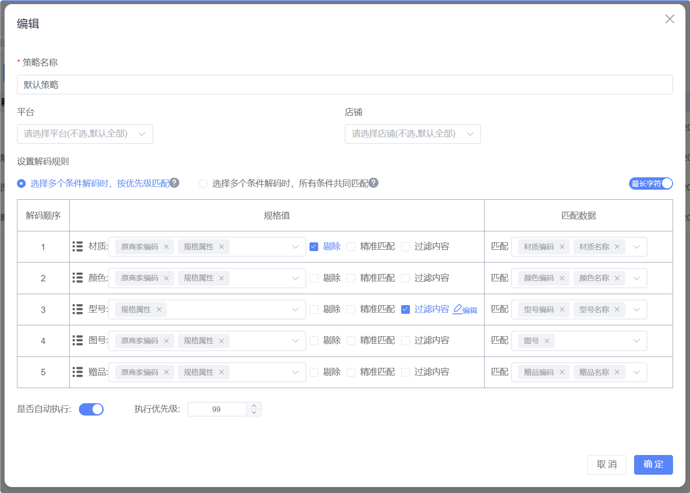Remove the 图号 tag from matching data
The width and height of the screenshot is (690, 493).
click(547, 341)
